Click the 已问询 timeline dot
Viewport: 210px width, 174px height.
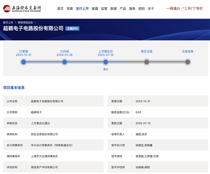(64, 62)
